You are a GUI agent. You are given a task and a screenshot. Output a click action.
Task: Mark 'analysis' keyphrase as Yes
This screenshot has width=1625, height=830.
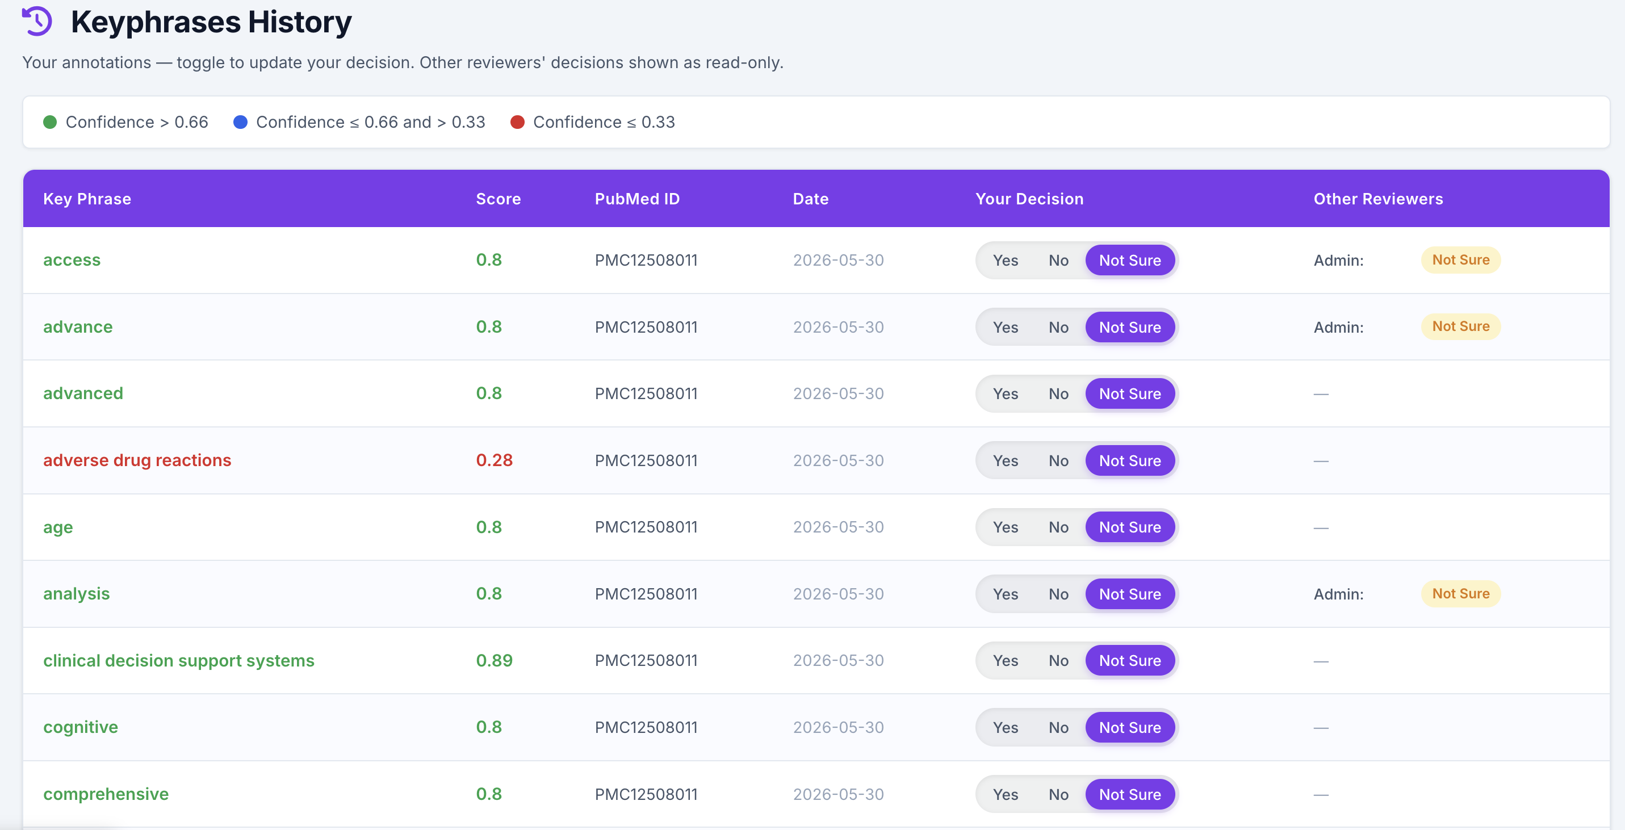(x=1005, y=594)
